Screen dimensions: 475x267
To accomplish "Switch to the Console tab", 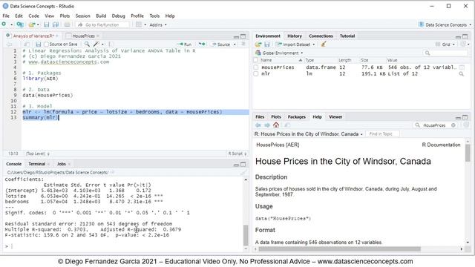I will (x=14, y=164).
